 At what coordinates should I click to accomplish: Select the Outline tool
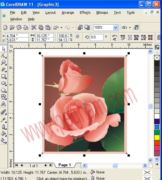[4, 127]
